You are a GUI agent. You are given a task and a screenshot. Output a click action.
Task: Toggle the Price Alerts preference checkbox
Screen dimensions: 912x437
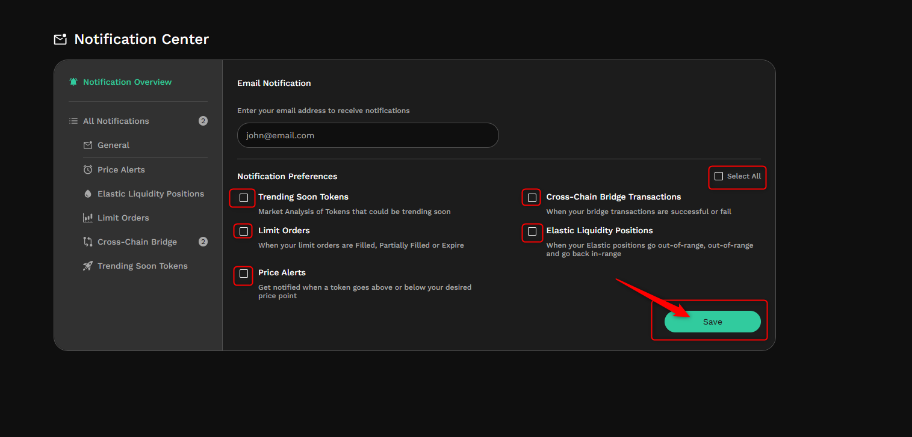click(x=244, y=274)
